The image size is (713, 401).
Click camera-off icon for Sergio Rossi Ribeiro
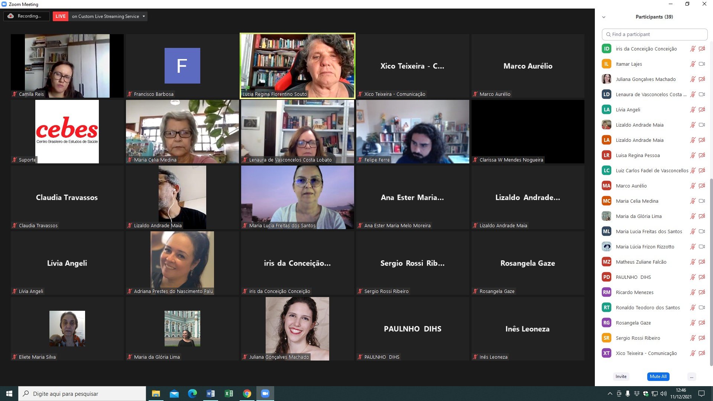(x=702, y=338)
